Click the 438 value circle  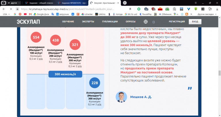click(x=56, y=40)
